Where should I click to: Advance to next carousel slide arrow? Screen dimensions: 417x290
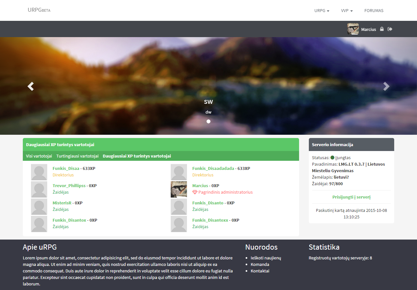click(x=386, y=86)
